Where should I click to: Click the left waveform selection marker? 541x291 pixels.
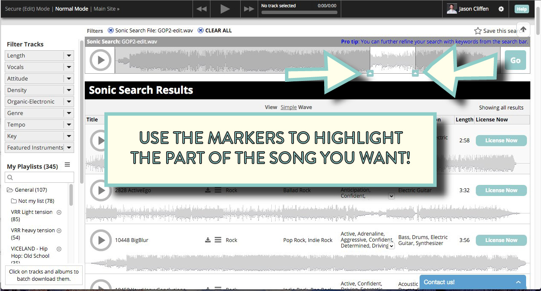pos(370,73)
